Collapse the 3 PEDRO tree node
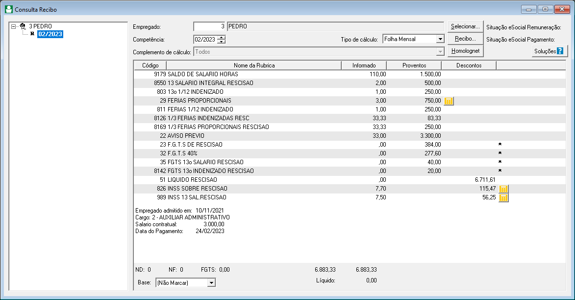 pyautogui.click(x=14, y=26)
